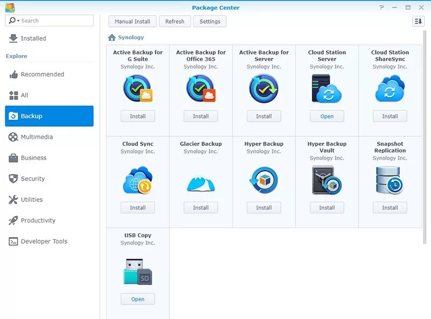
Task: Click the Active Backup for G Suite icon
Action: tap(138, 88)
